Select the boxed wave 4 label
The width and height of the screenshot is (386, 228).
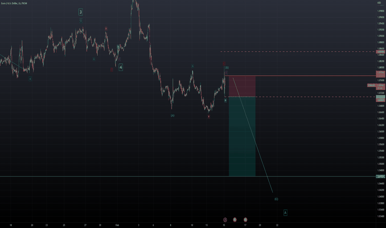(121, 67)
